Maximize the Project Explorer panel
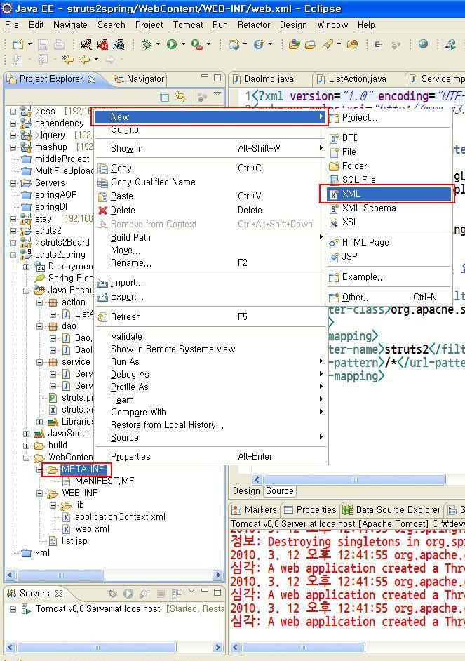The width and height of the screenshot is (465, 661). 217,78
